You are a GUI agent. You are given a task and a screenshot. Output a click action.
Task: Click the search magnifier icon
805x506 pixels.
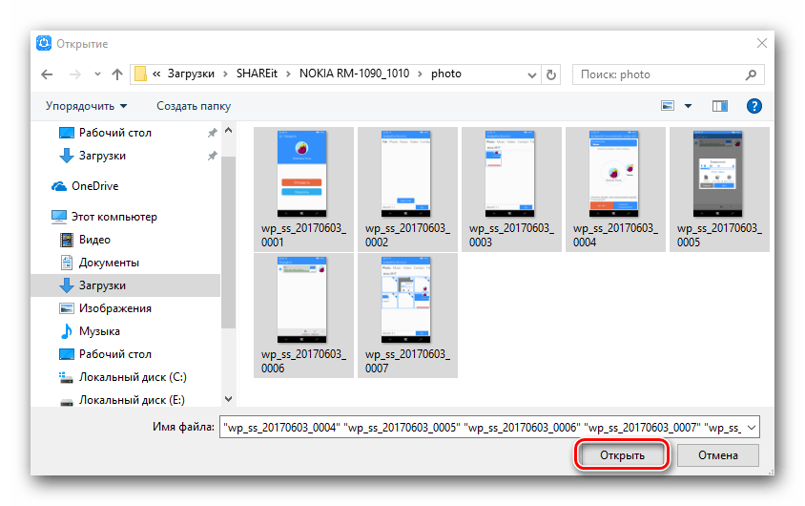(751, 74)
